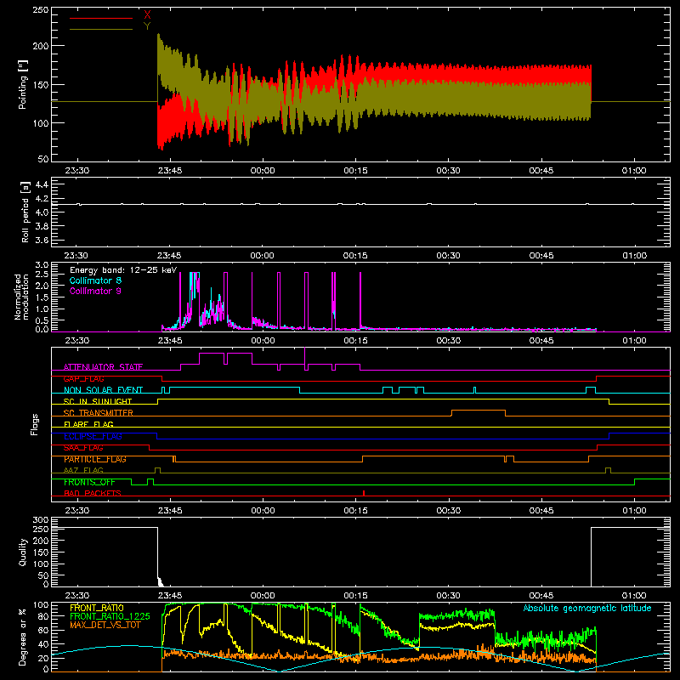Viewport: 680px width, 680px height.
Task: Click the GAP_FLAG label
Action: coord(83,378)
